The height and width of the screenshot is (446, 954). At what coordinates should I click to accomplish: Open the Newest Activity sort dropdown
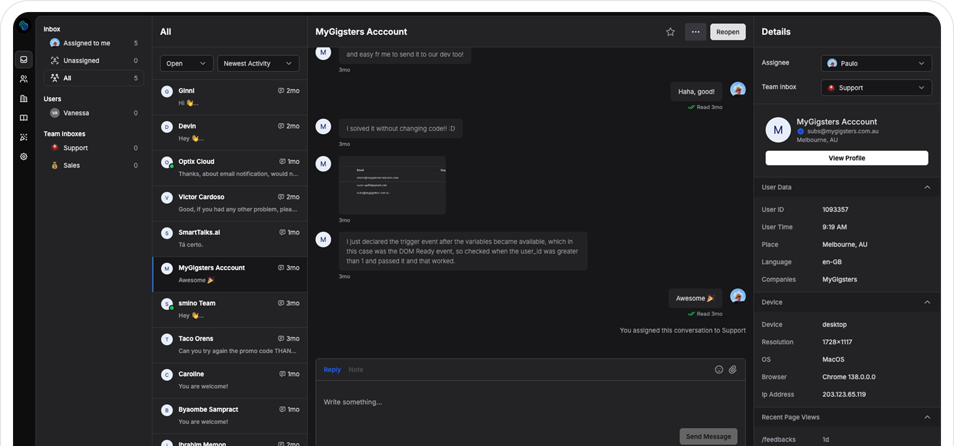(258, 64)
